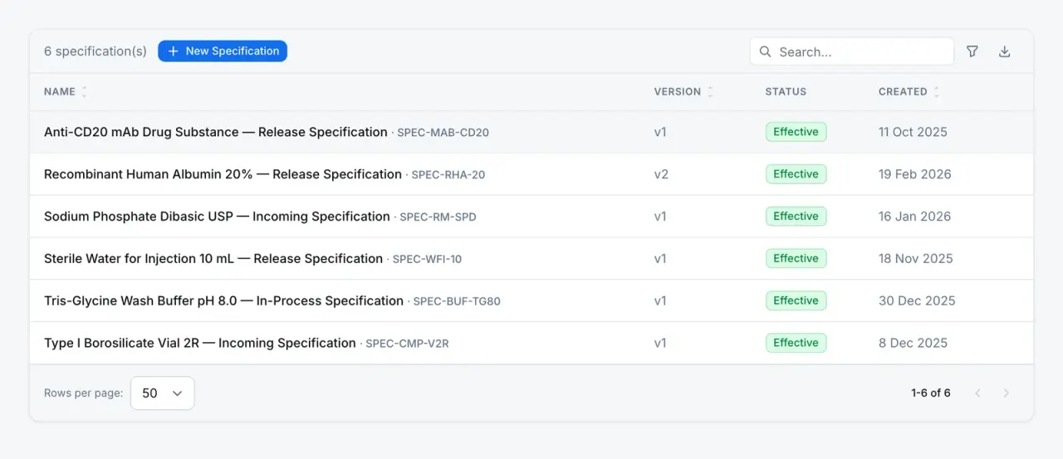Image resolution: width=1063 pixels, height=459 pixels.
Task: Click the 30 Dec 2025 created date
Action: coord(917,301)
